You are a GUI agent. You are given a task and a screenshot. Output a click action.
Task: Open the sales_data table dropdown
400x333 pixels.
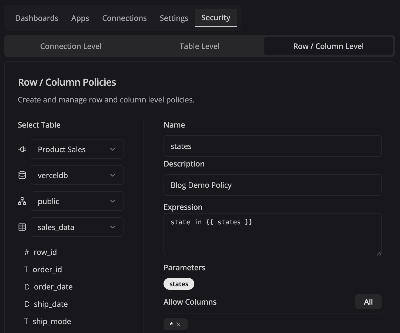click(77, 227)
